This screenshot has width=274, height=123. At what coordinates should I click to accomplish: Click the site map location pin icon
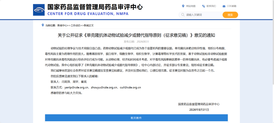183,6
